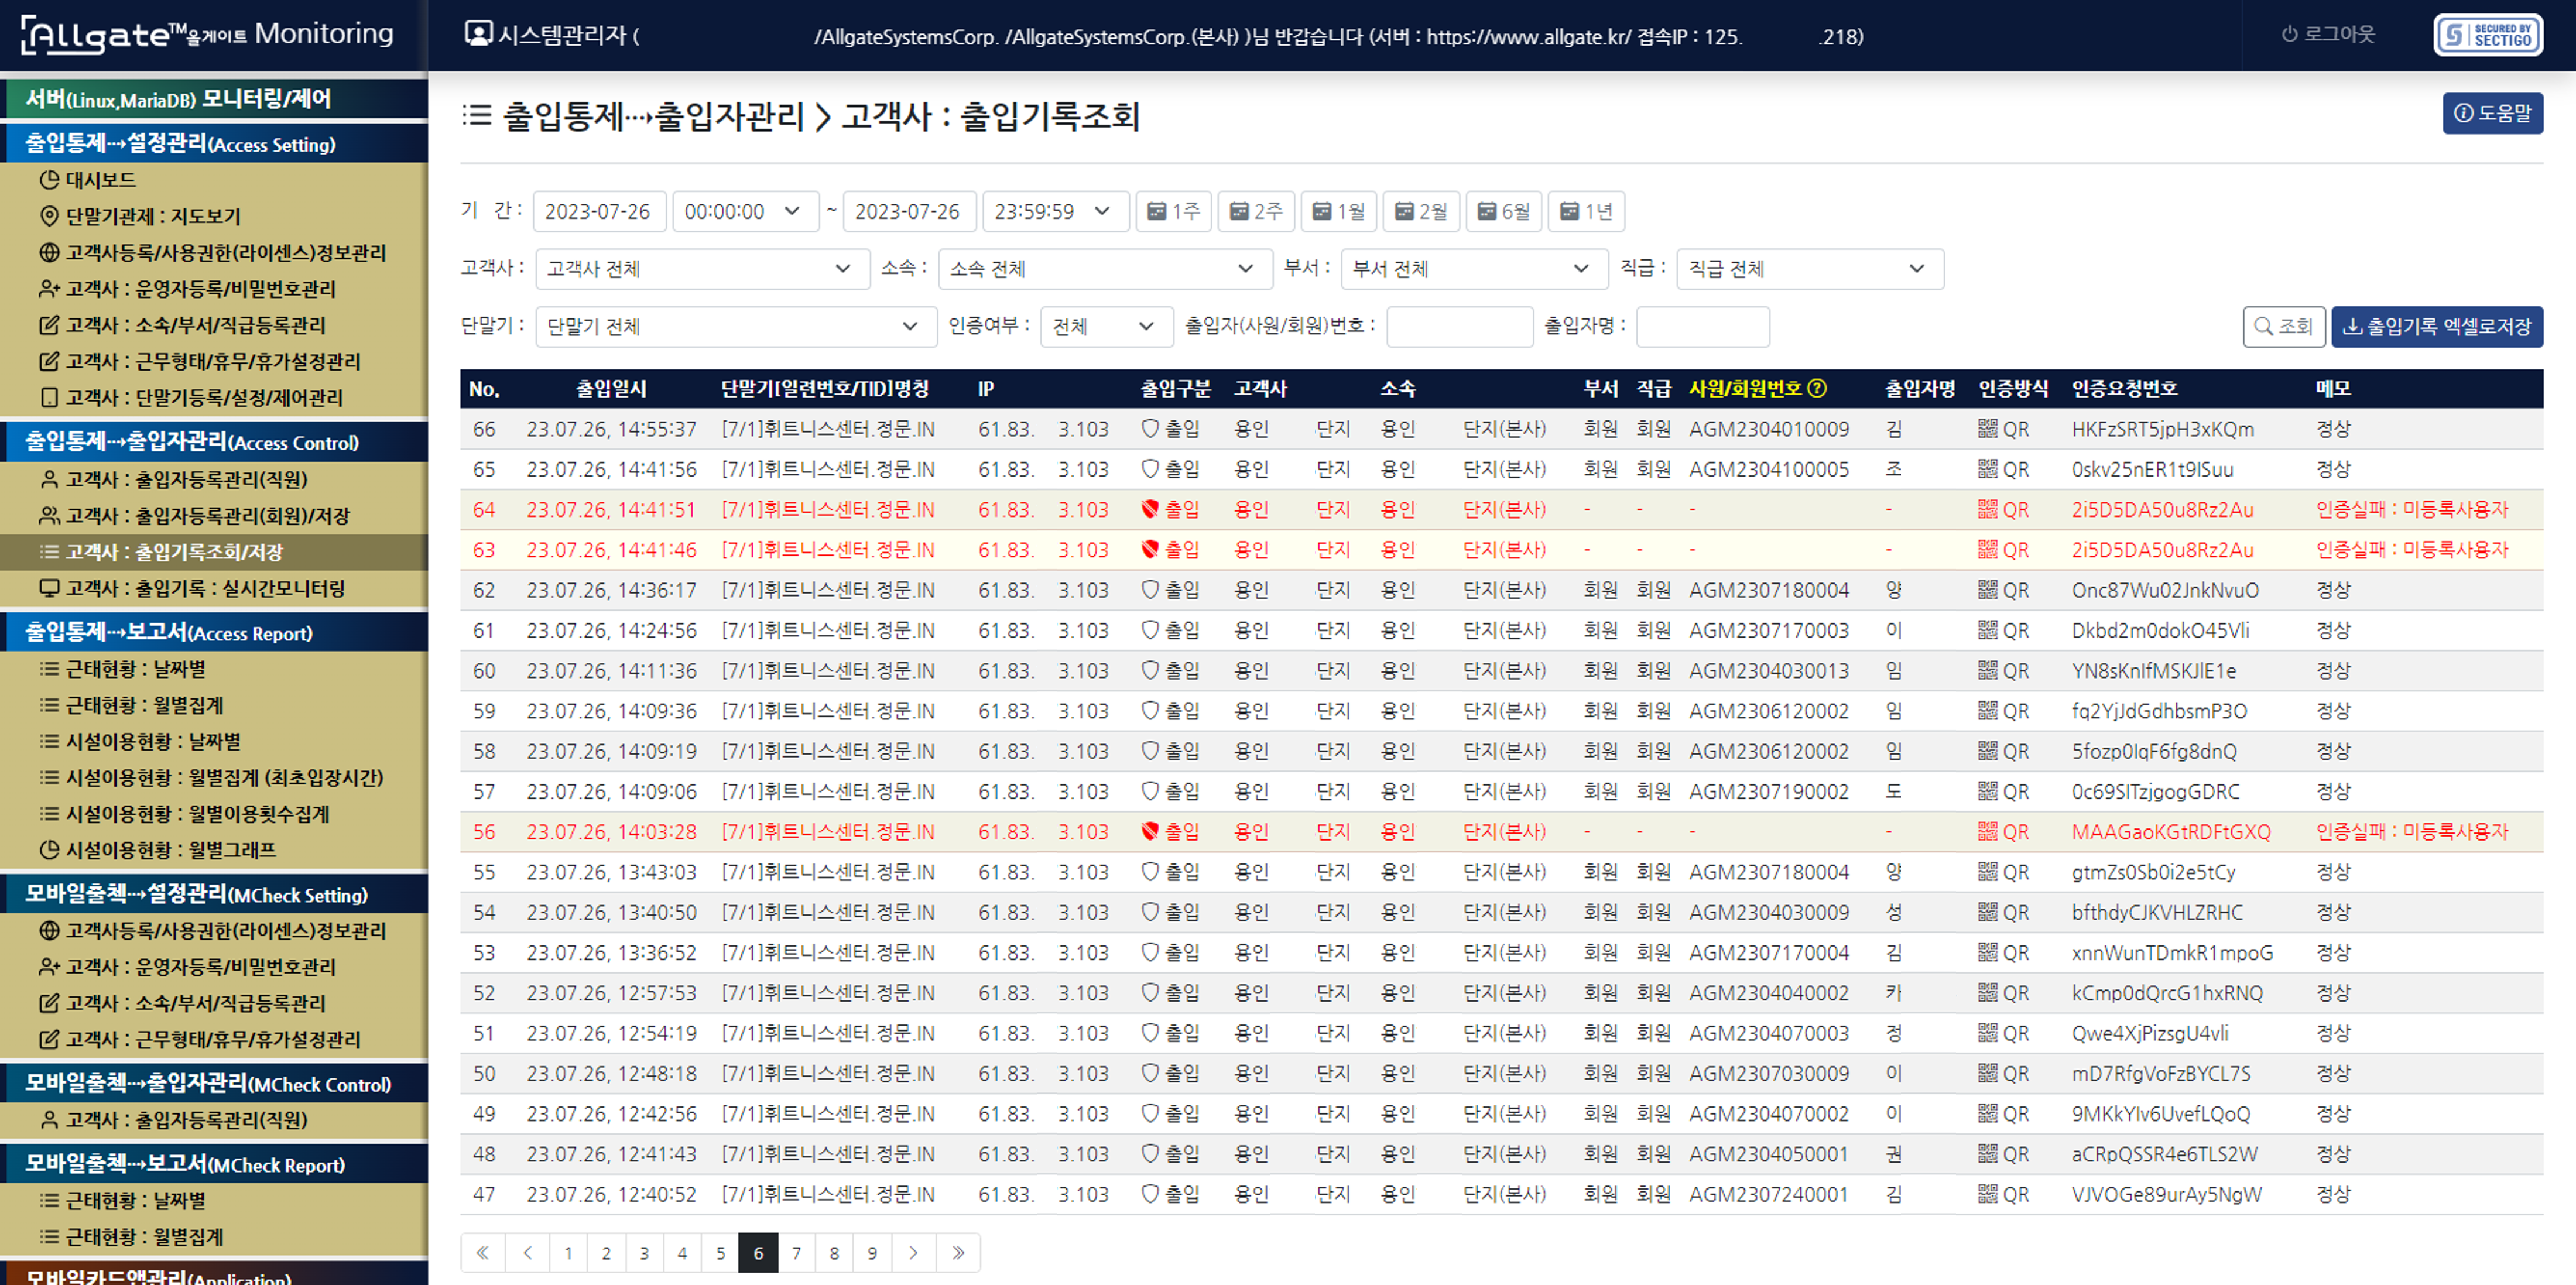Click the QR code icon in row 65
This screenshot has width=2576, height=1285.
(x=1988, y=469)
